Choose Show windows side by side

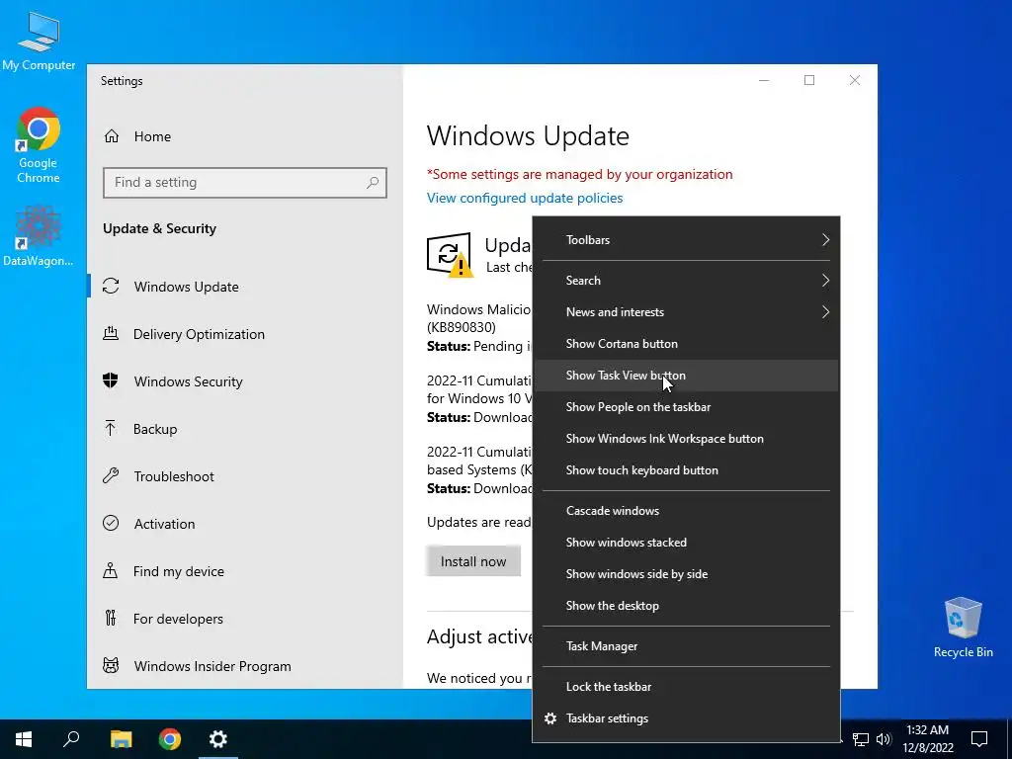click(x=686, y=574)
